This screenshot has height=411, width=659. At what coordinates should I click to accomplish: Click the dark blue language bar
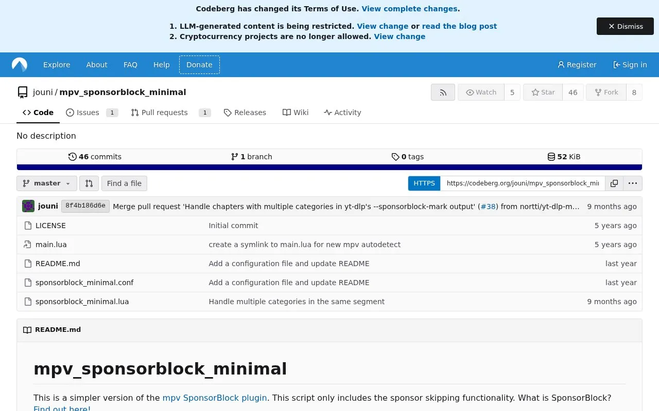click(x=329, y=167)
